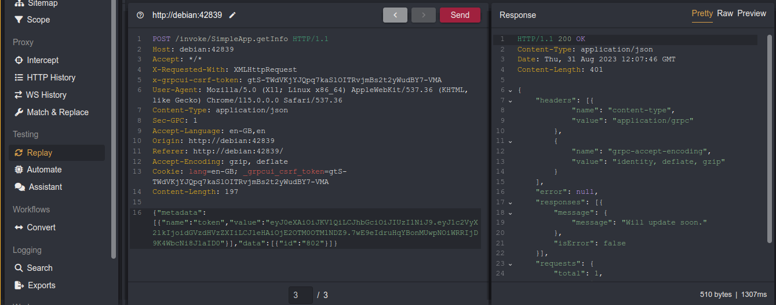
Task: Click the WS History arrows icon
Action: click(19, 95)
